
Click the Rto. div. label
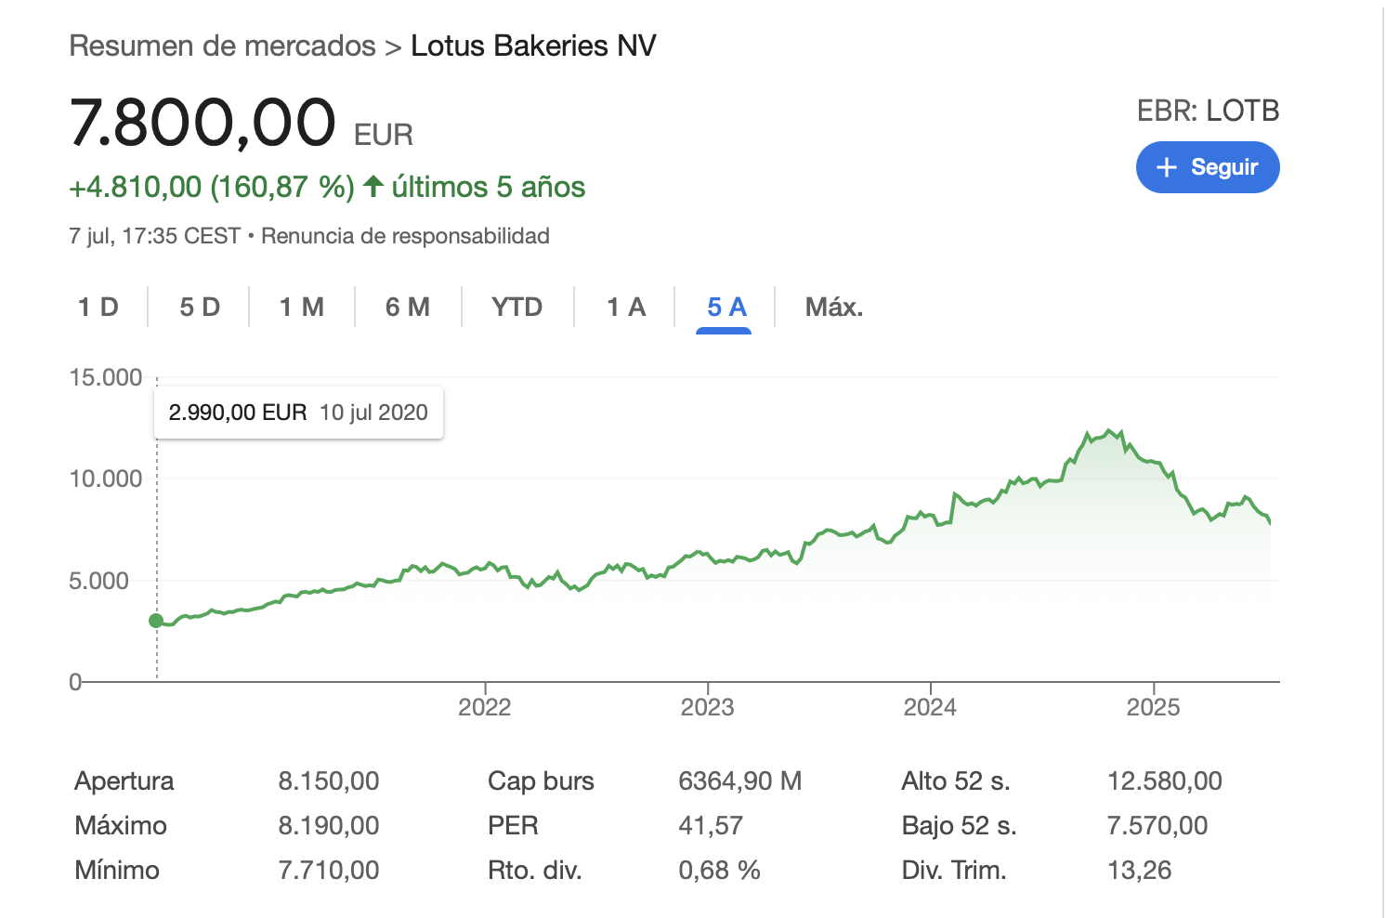click(535, 870)
